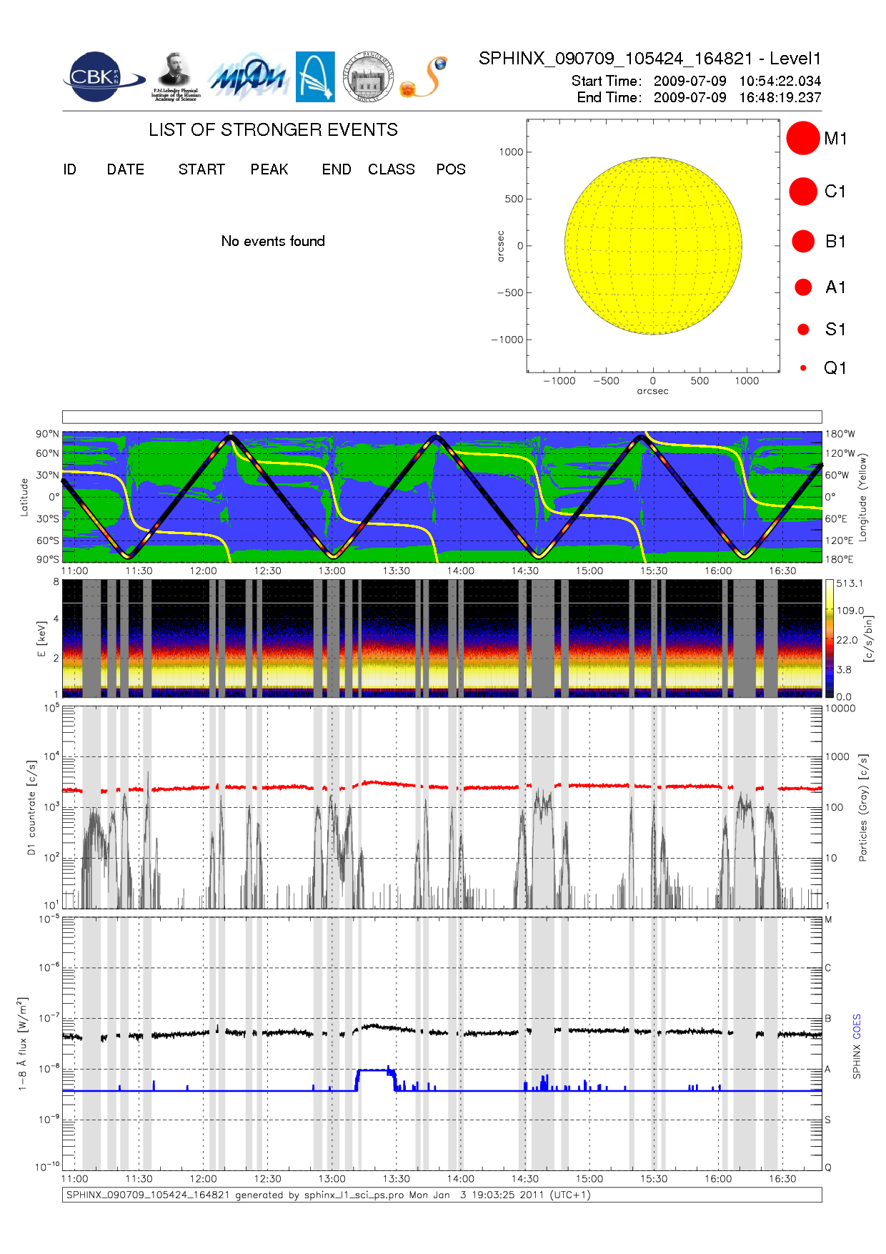Click the Lebedev Physical Institute portrait logo
The height and width of the screenshot is (1254, 886).
(x=175, y=76)
